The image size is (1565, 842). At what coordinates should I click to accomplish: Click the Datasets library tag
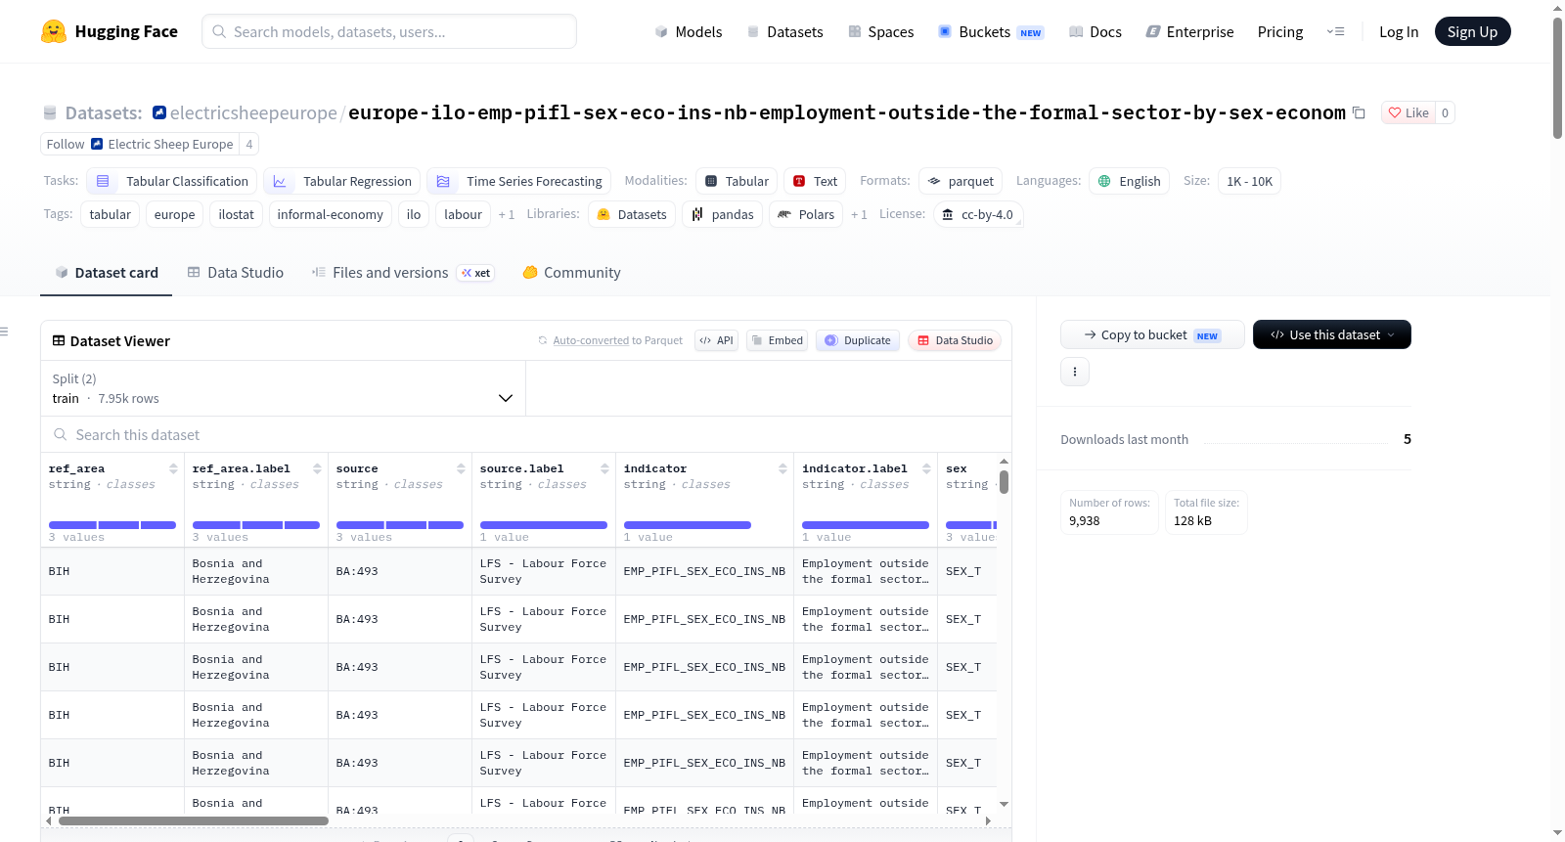632,214
